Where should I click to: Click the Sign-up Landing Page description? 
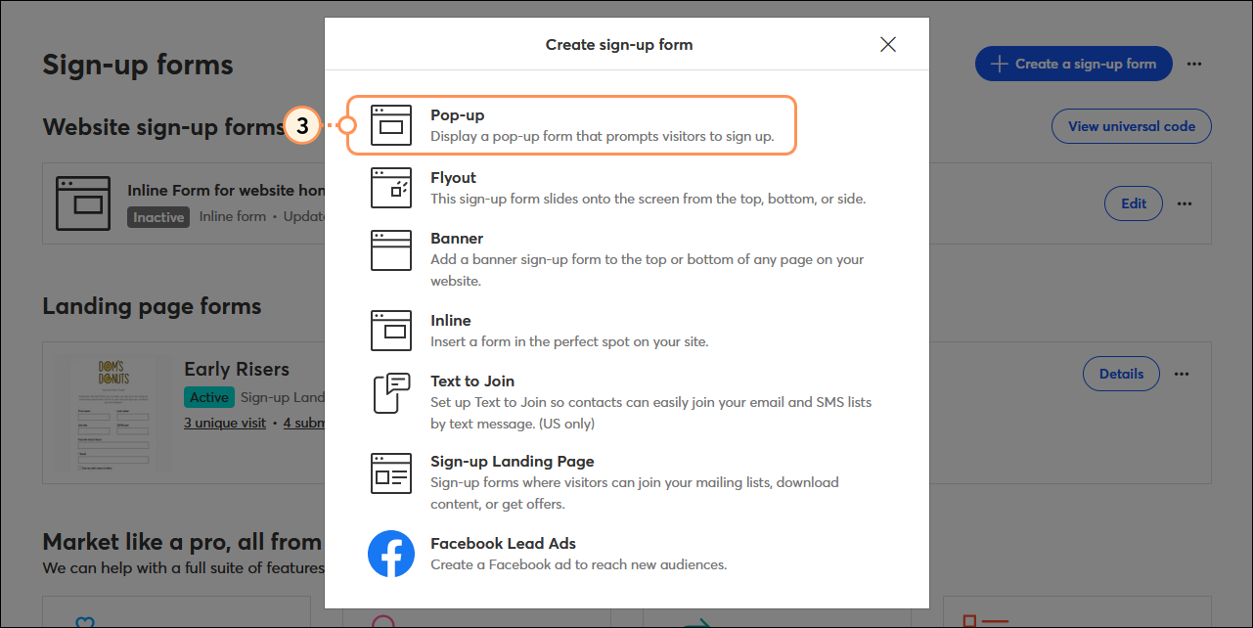(635, 493)
